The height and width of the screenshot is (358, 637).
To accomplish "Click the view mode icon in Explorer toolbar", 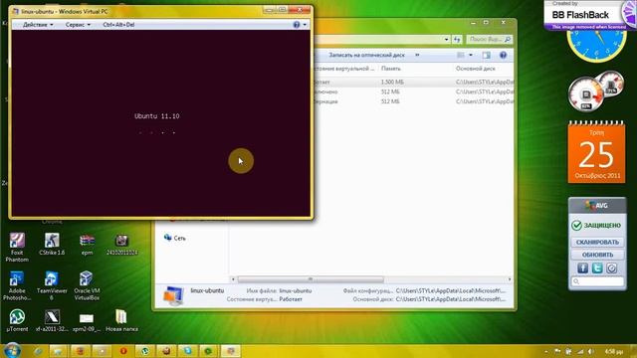I will click(x=460, y=56).
